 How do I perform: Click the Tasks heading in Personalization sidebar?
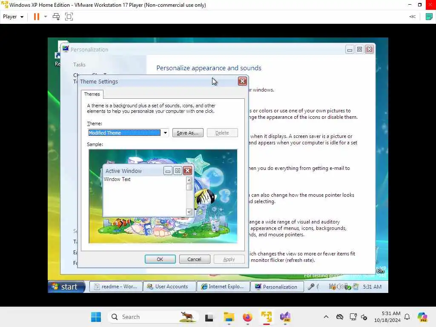(79, 65)
